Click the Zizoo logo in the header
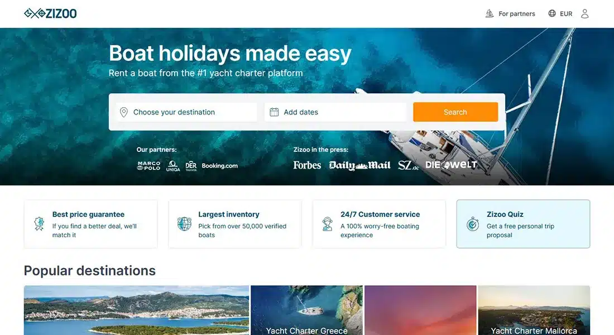614x335 pixels. coord(50,13)
